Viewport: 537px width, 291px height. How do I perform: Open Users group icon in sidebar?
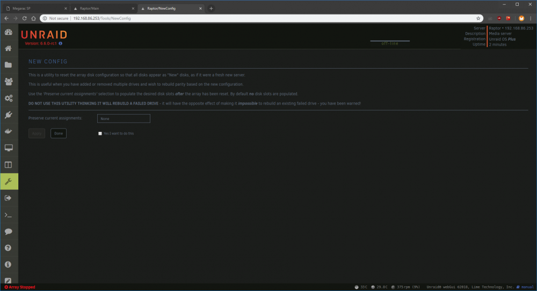click(9, 81)
